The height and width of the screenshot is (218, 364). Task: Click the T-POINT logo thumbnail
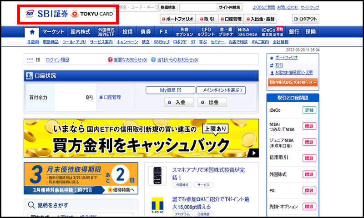coord(157,205)
